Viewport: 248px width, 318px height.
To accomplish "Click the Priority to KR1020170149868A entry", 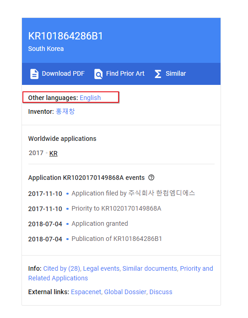I will [116, 208].
